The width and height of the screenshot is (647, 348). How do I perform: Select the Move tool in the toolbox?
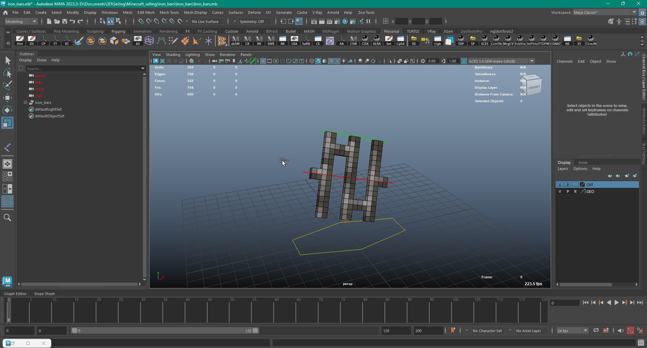tap(7, 98)
